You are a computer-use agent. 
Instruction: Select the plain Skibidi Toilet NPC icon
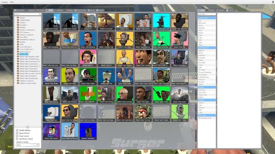125,22
